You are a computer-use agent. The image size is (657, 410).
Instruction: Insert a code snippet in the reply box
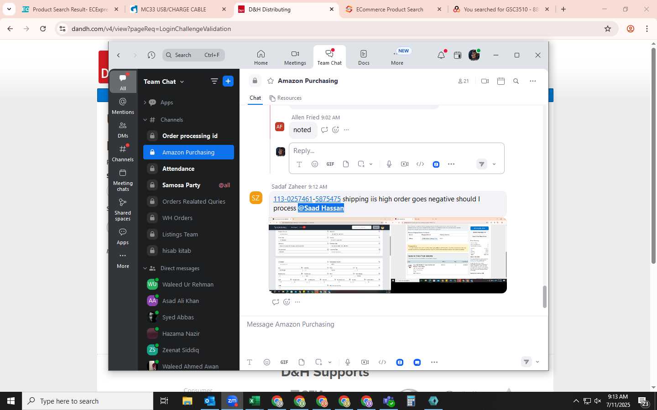click(420, 164)
